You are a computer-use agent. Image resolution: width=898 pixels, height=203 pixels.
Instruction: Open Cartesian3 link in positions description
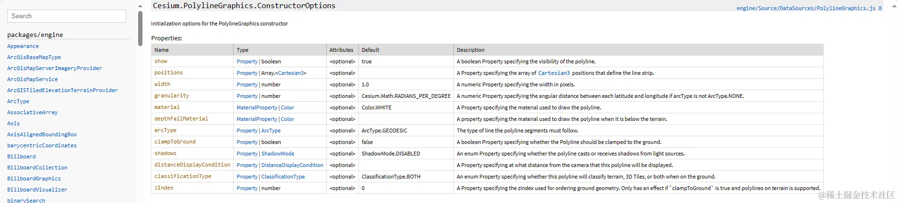[554, 73]
